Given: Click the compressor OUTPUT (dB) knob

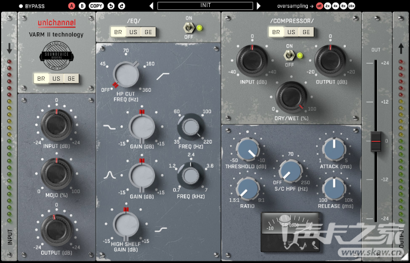Looking at the screenshot, I should tap(330, 60).
